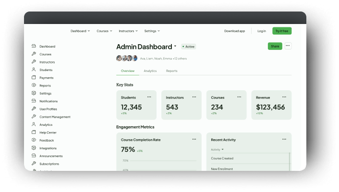This screenshot has width=339, height=192.
Task: Click the Share button
Action: pos(275,46)
